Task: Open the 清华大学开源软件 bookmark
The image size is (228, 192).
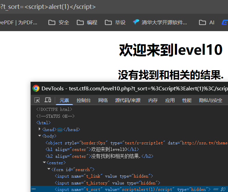Action: 160,23
